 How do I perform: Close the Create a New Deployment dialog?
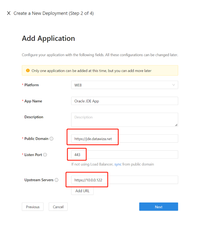9,13
